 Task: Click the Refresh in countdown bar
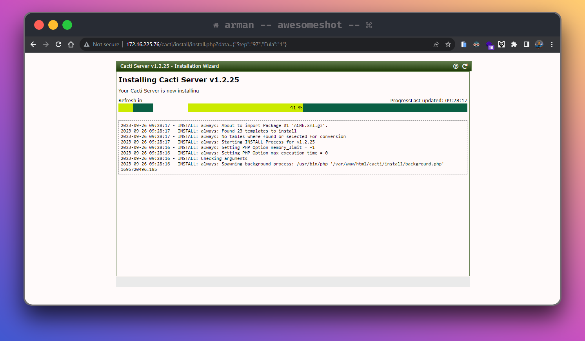136,108
